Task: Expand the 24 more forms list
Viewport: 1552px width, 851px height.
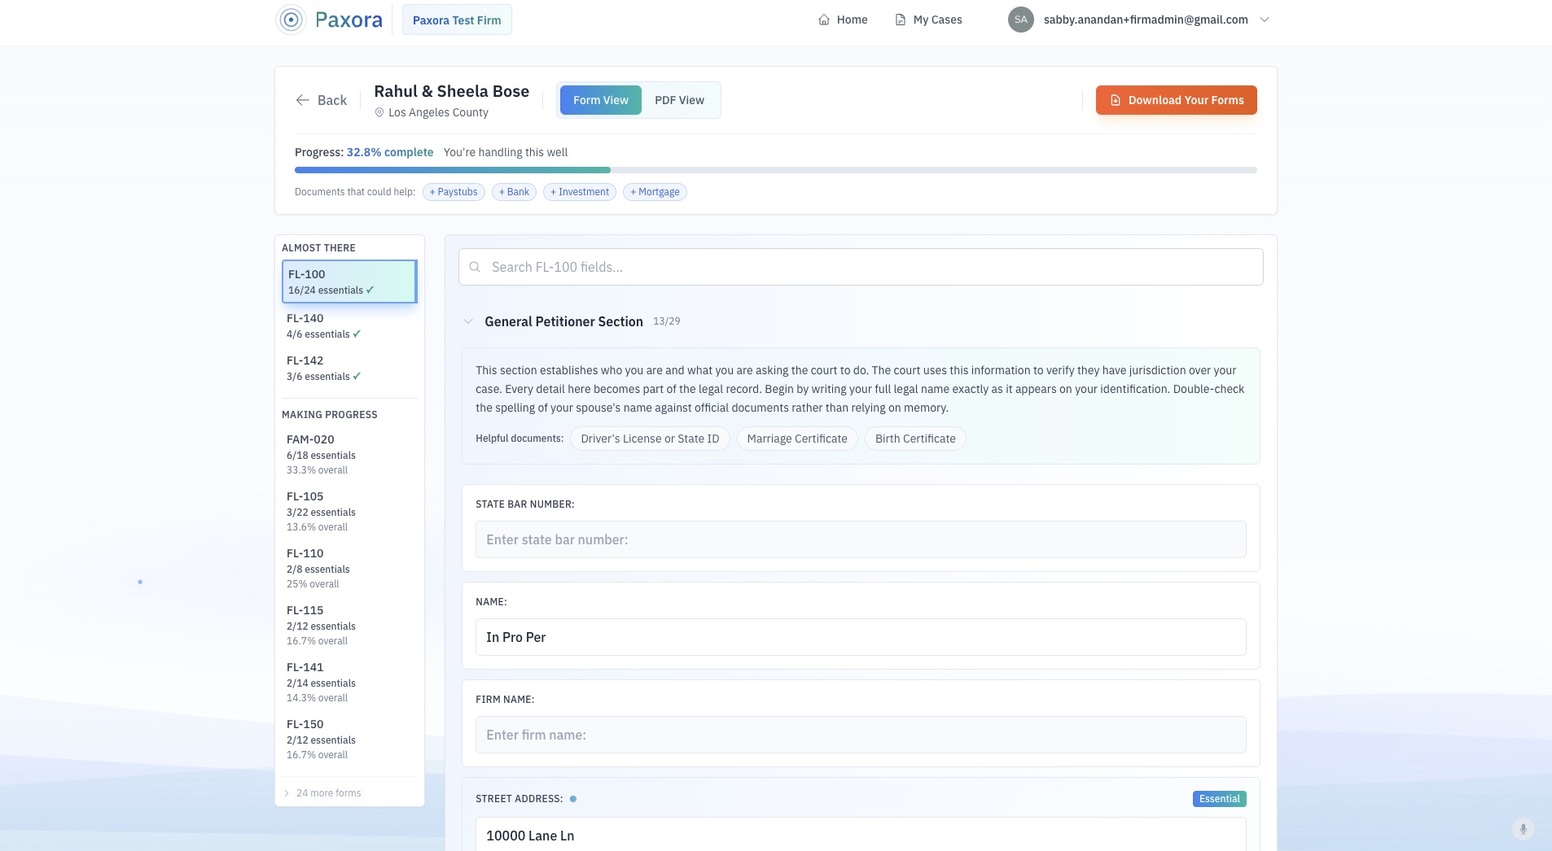Action: pos(327,792)
